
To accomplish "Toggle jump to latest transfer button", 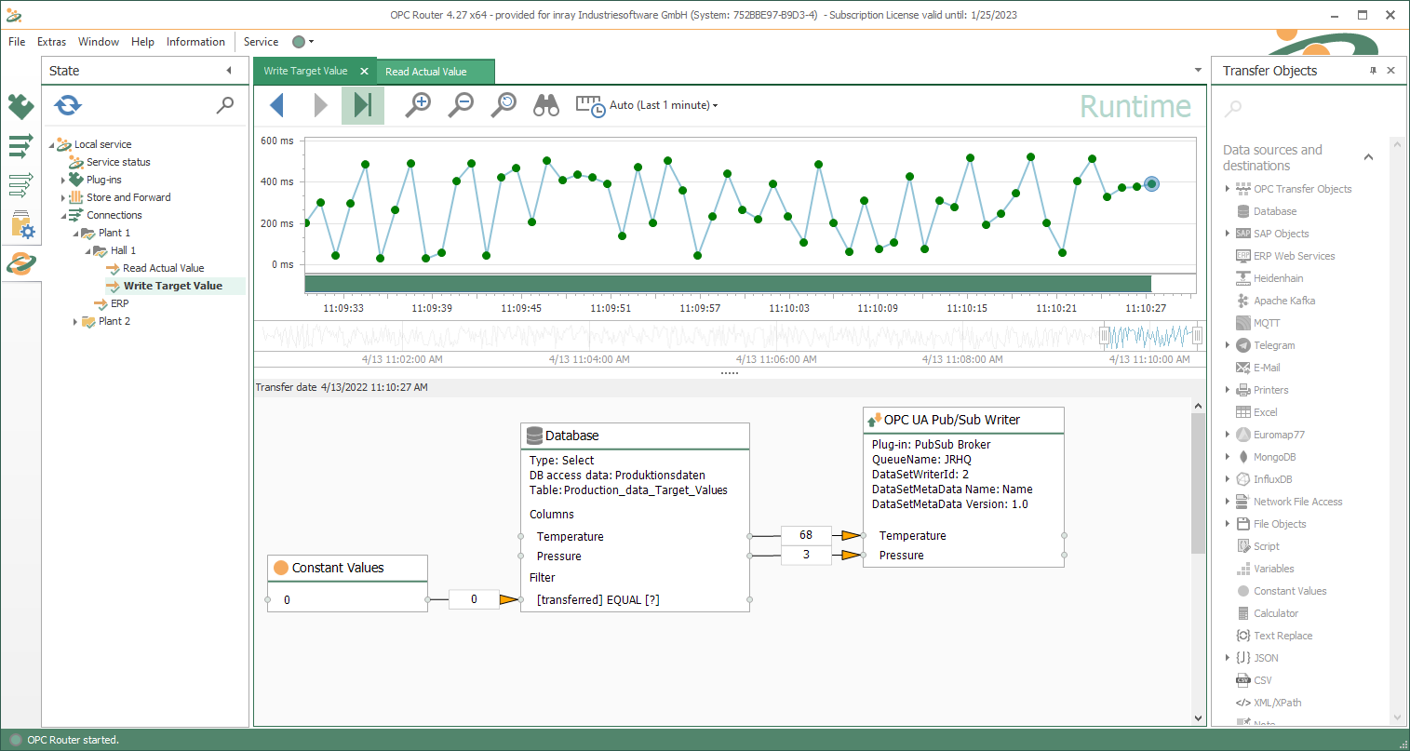I will click(362, 105).
